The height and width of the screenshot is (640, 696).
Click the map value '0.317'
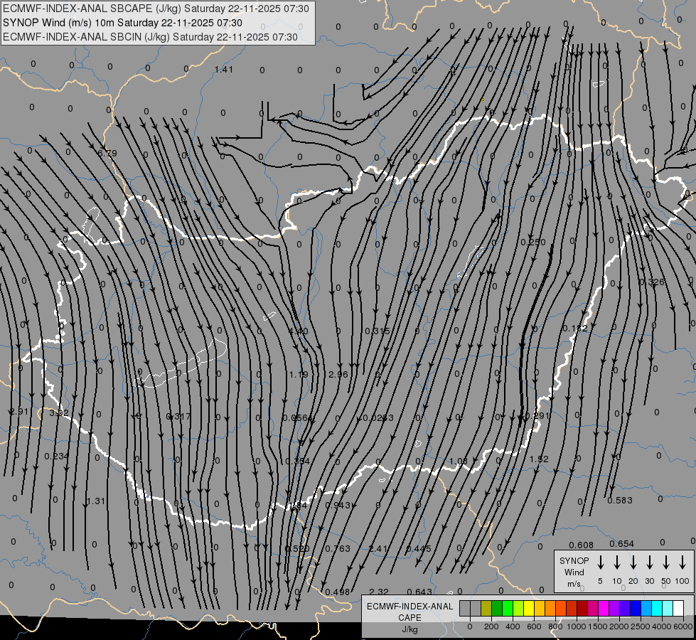(178, 416)
